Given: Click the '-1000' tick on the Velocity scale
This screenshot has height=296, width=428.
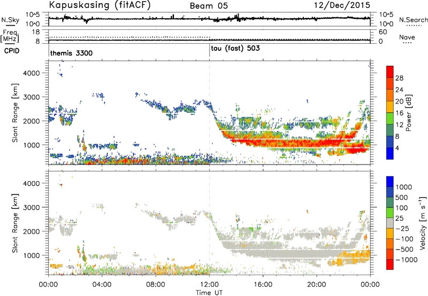Looking at the screenshot, I should 406,260.
